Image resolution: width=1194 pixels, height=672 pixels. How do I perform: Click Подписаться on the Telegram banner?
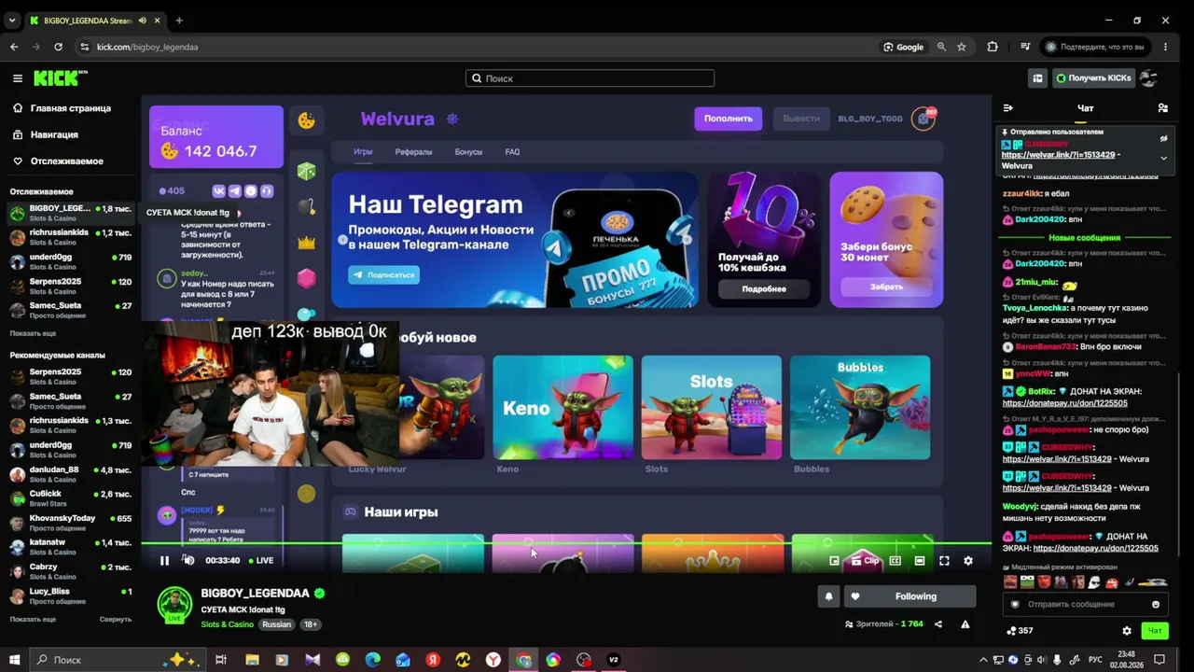[384, 275]
